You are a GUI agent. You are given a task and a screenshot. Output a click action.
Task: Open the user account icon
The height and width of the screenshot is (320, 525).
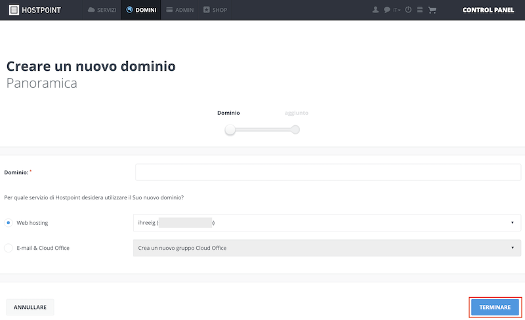375,10
